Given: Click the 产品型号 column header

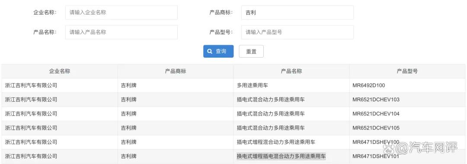Looking at the screenshot, I should [407, 71].
